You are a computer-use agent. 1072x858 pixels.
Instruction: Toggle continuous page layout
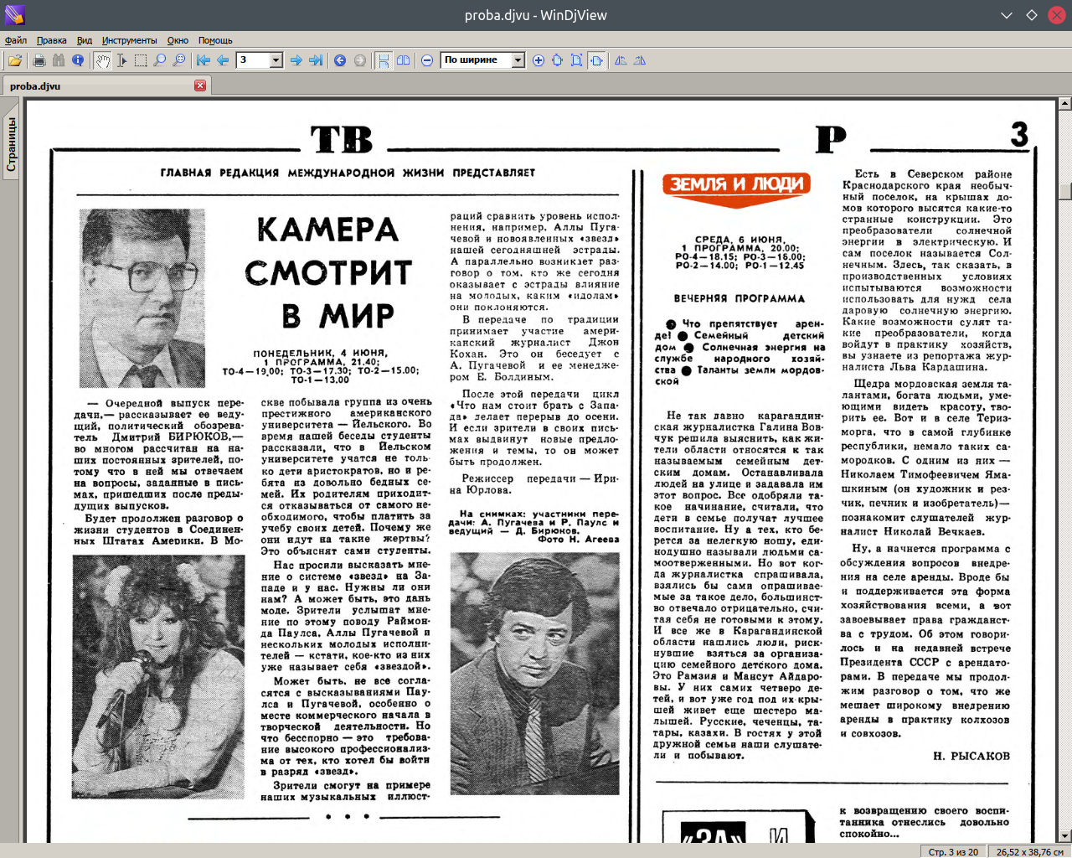coord(384,60)
